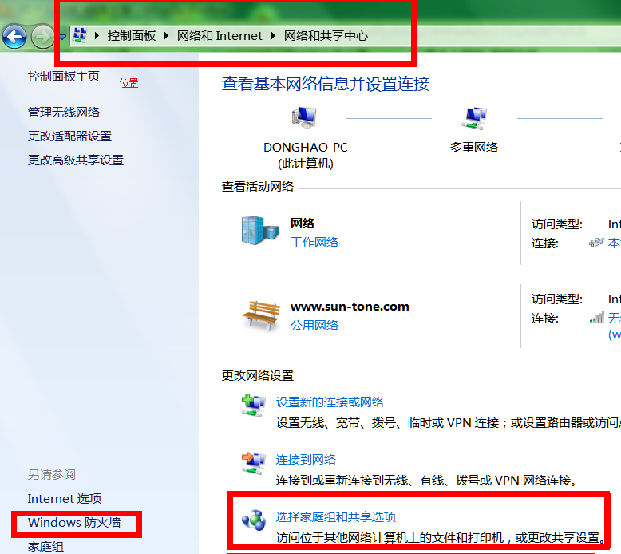Open the recent pages dropdown arrow
The image size is (621, 554).
pyautogui.click(x=62, y=37)
